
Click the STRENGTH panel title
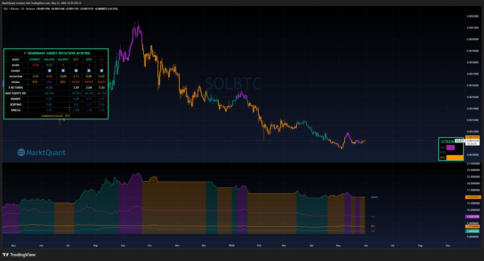tap(448, 142)
